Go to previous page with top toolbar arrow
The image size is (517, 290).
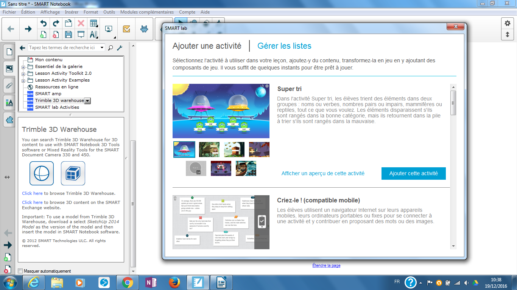point(11,29)
